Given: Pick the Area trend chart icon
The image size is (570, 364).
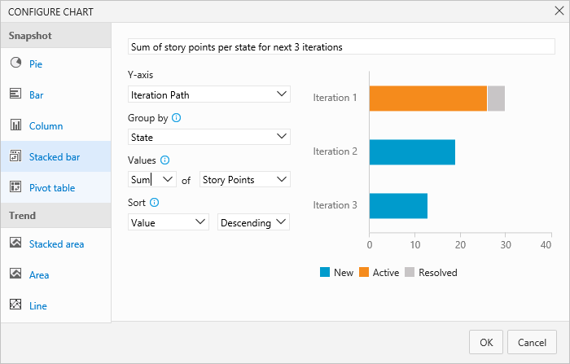Looking at the screenshot, I should [x=15, y=274].
